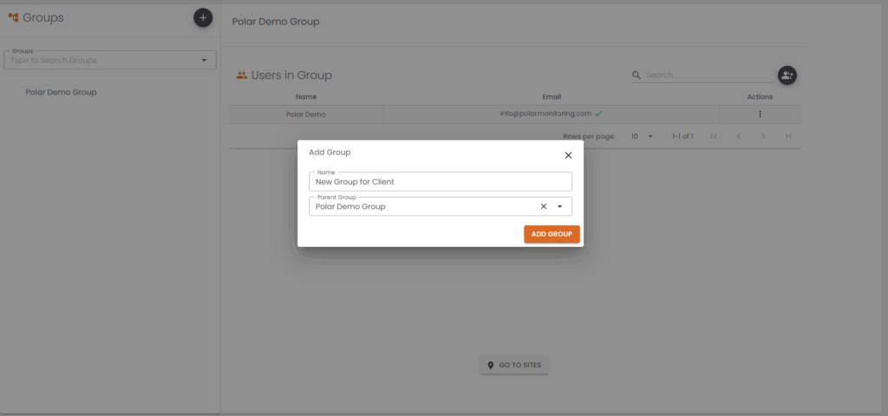Open the three-dot actions menu for Polar Demo
The width and height of the screenshot is (888, 416).
coord(760,114)
